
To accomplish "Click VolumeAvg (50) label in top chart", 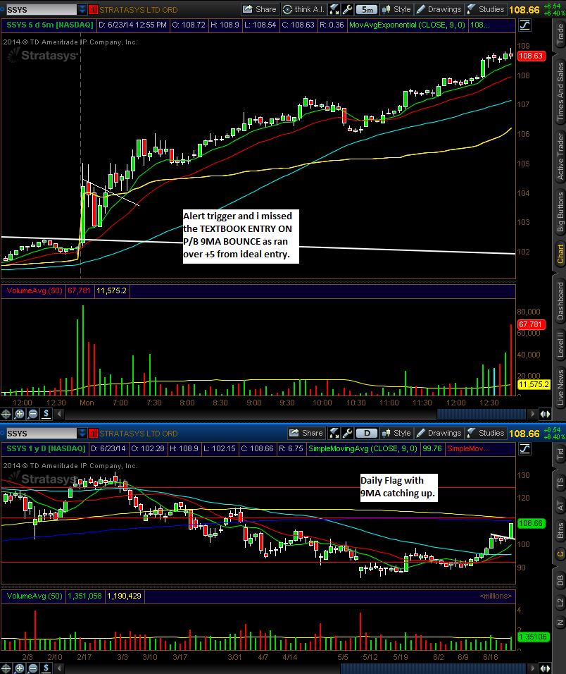I will (34, 291).
